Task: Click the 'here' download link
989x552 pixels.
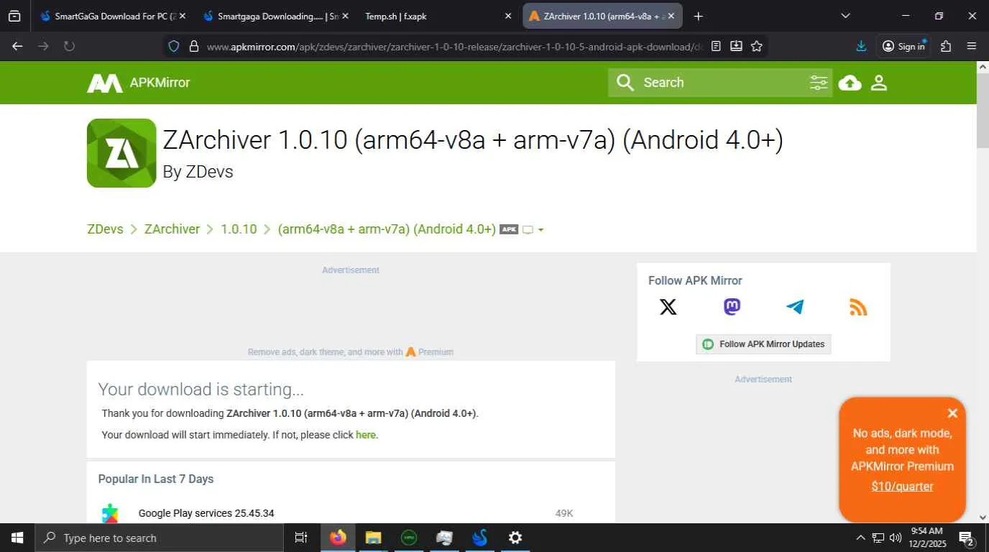Action: click(366, 435)
